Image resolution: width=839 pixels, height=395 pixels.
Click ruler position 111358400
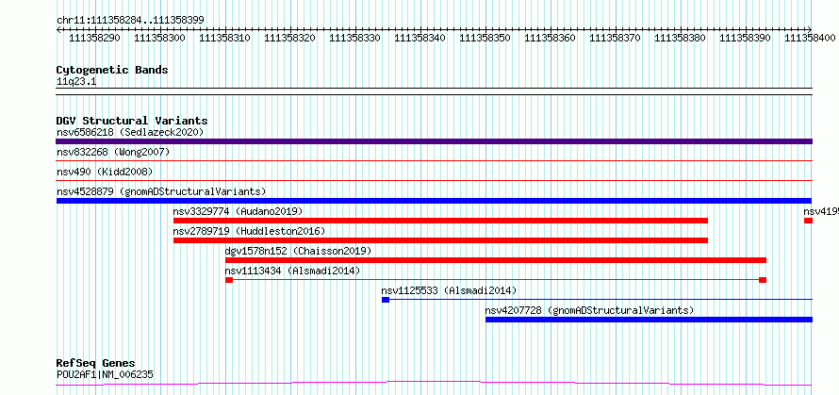pos(810,38)
